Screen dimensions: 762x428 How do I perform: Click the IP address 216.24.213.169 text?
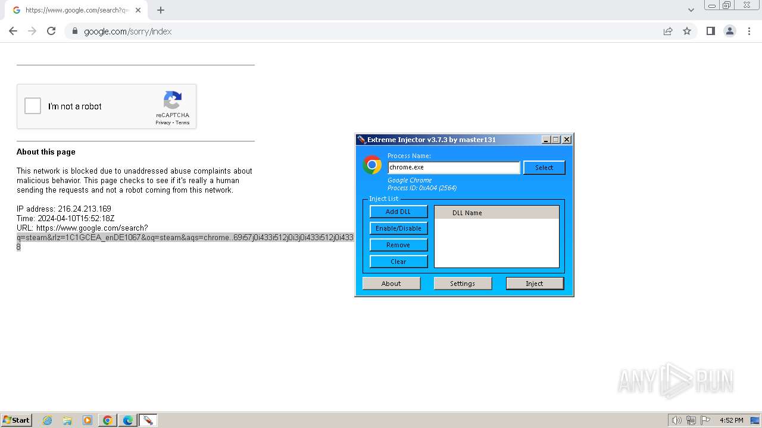tap(64, 209)
